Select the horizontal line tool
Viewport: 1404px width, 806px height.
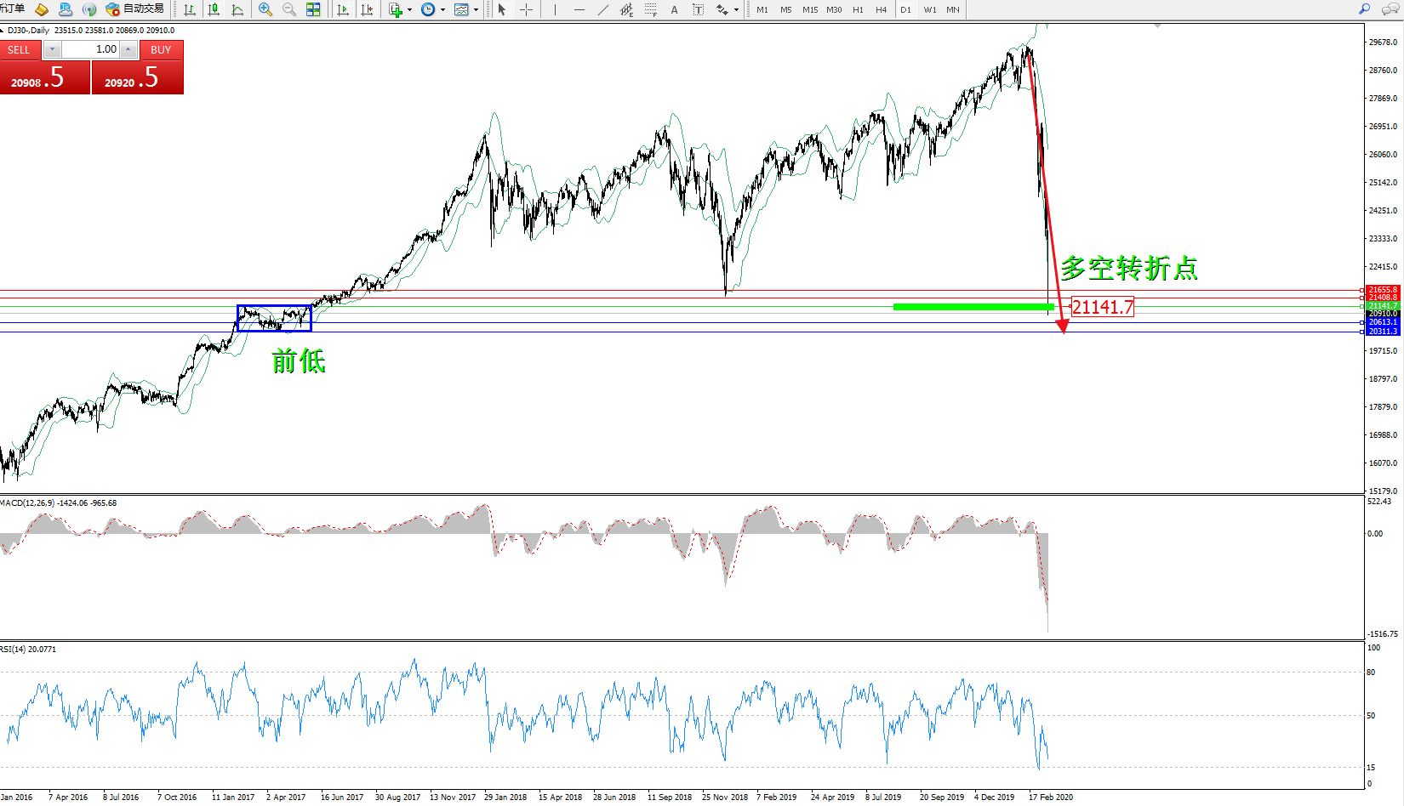tap(579, 9)
